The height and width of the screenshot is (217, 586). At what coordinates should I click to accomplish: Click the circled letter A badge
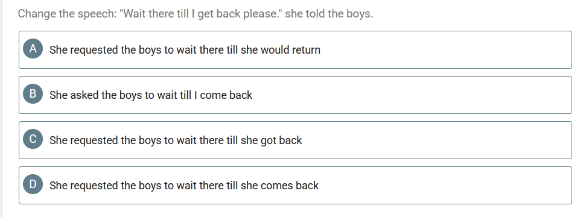[33, 49]
